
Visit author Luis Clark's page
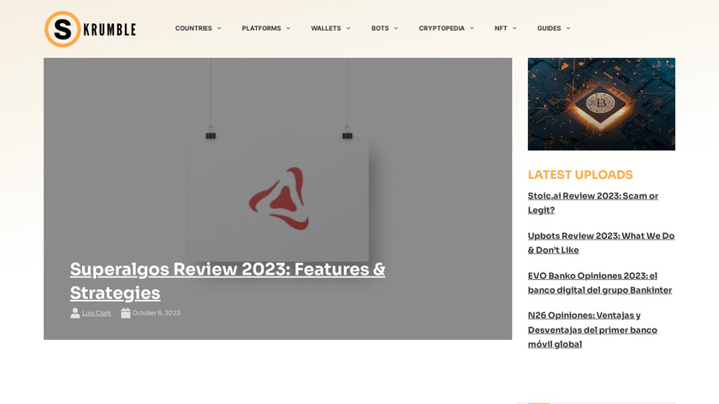[x=96, y=313]
